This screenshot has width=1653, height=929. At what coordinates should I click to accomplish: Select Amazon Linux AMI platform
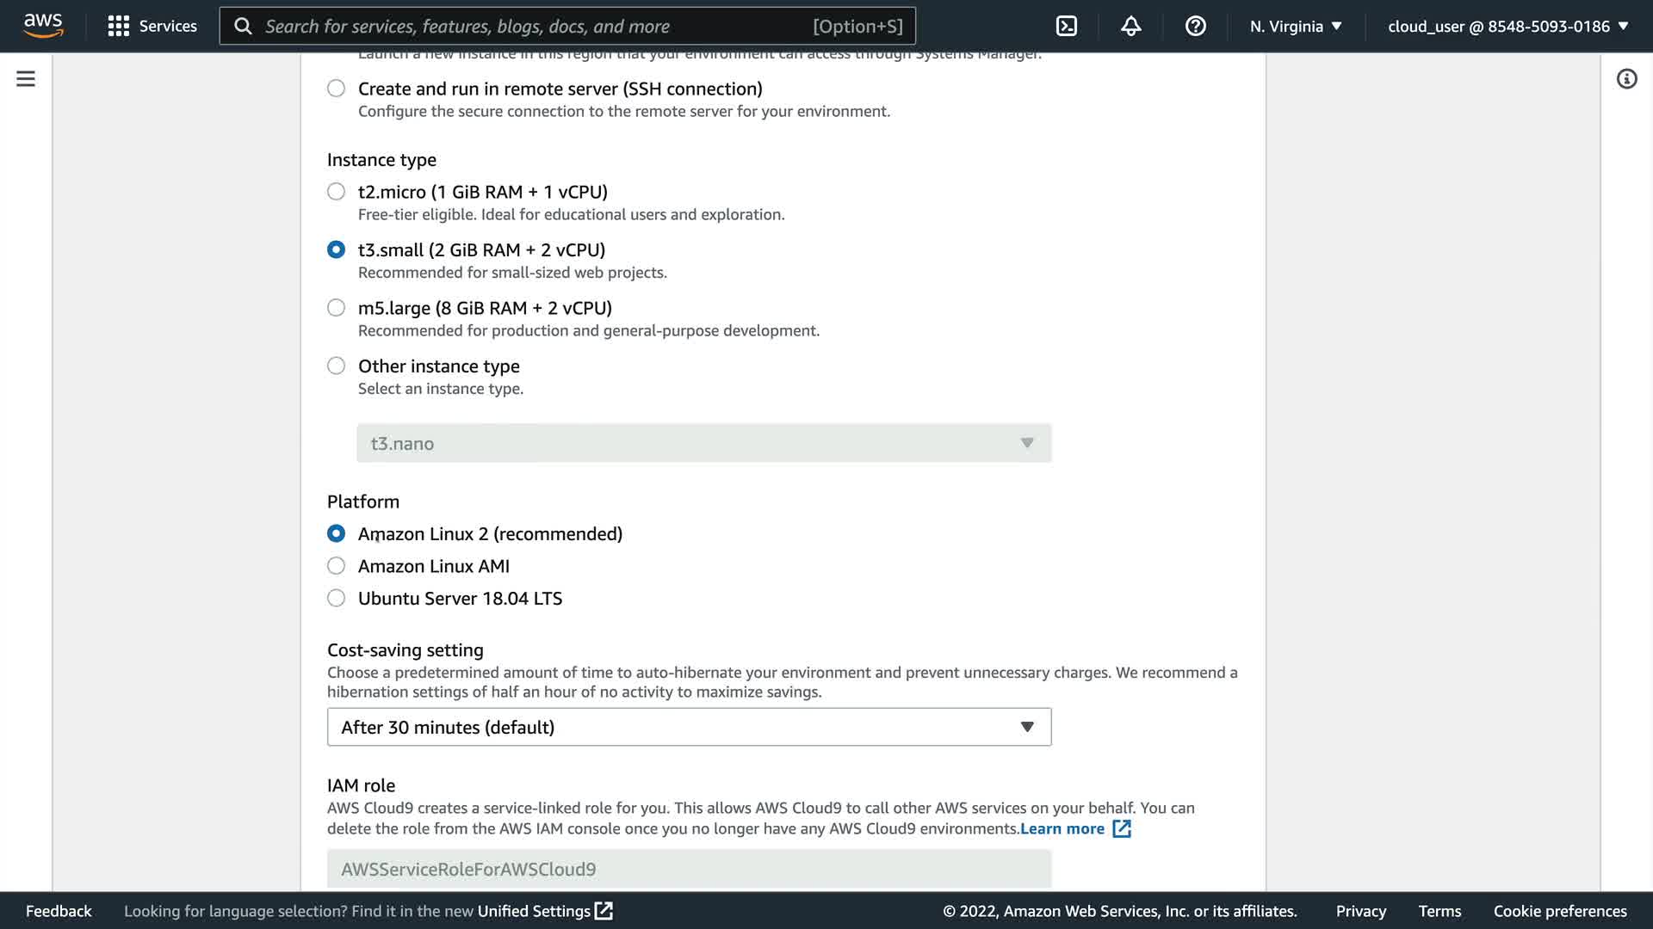click(x=337, y=566)
